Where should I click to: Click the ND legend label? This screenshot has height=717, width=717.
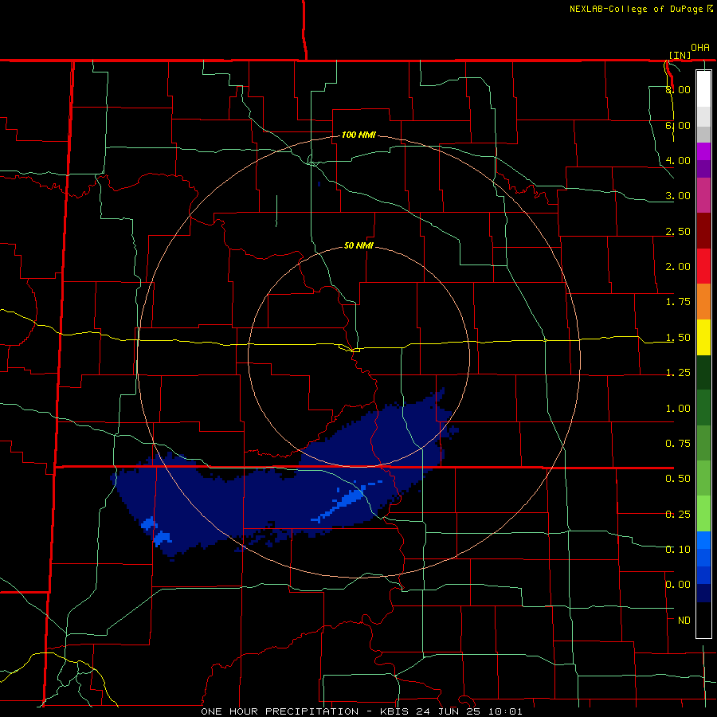tap(684, 621)
